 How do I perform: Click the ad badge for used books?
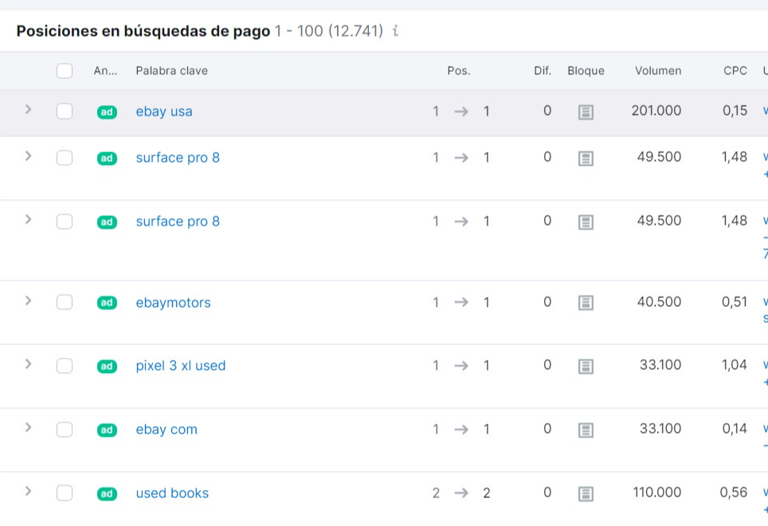coord(107,494)
